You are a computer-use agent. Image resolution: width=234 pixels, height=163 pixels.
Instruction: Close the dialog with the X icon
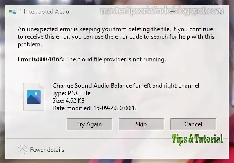click(218, 11)
